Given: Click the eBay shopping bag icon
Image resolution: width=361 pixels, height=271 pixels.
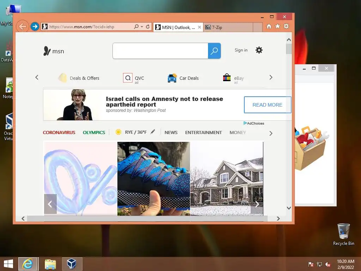Looking at the screenshot, I should click(x=227, y=78).
